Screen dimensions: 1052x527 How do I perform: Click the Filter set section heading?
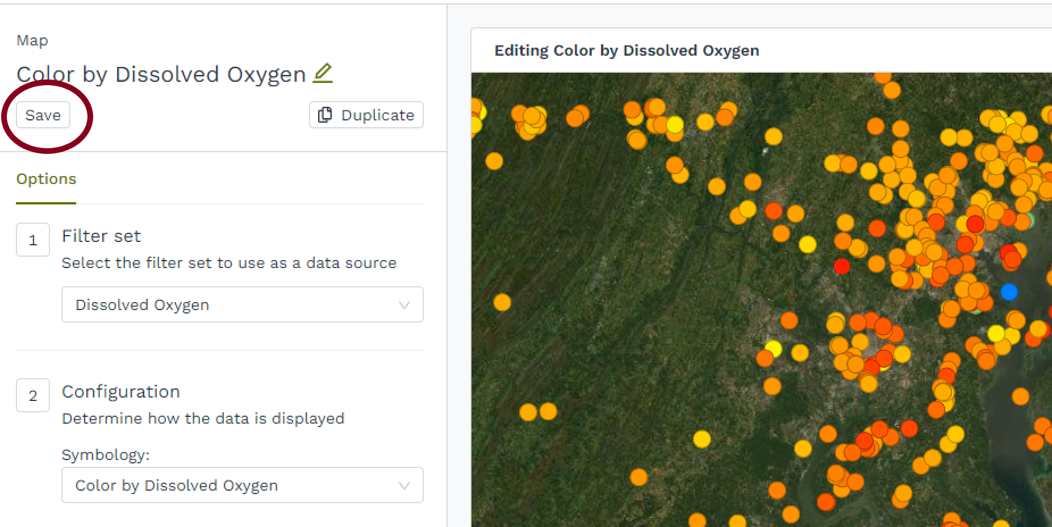(x=101, y=236)
